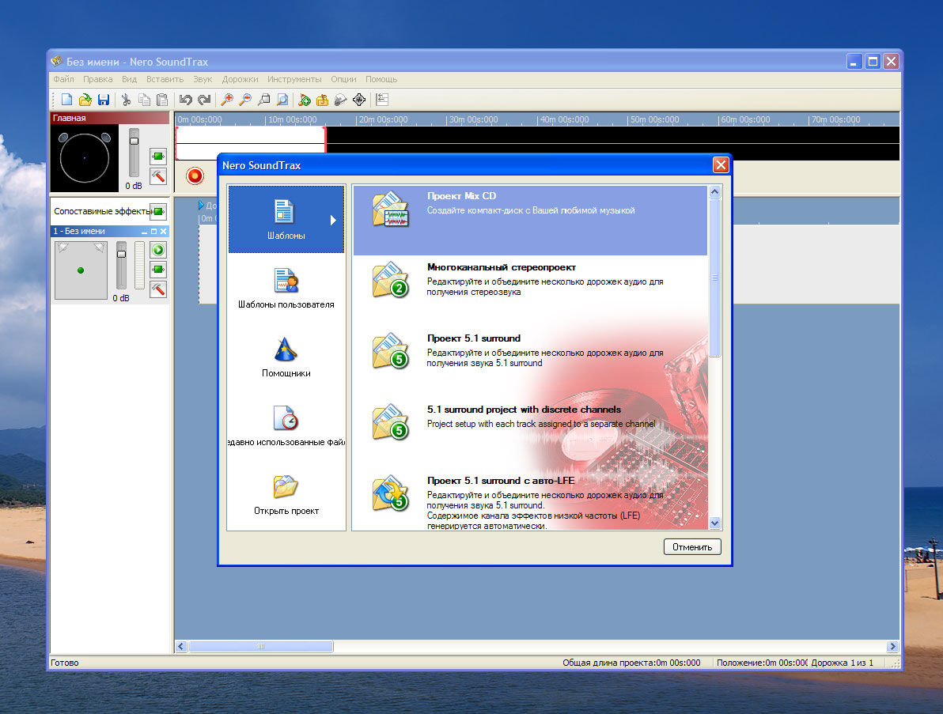Open the Помощь menu
This screenshot has width=943, height=714.
381,79
